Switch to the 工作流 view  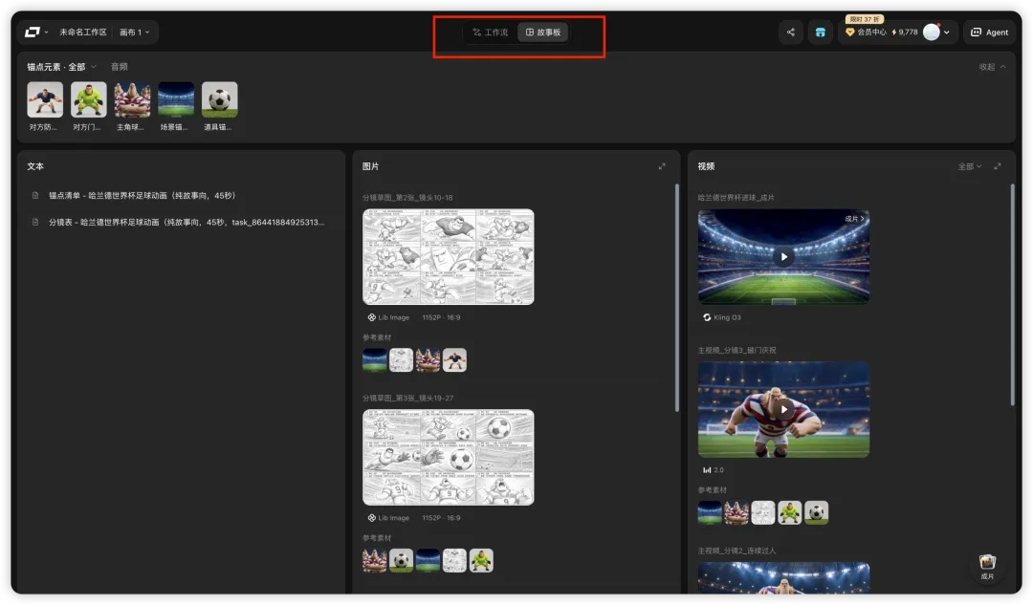490,32
